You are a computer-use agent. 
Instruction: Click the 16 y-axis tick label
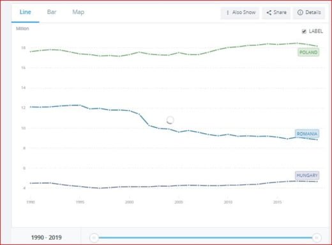point(23,68)
